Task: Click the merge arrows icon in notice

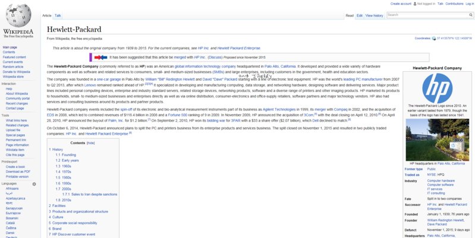Action: click(100, 57)
